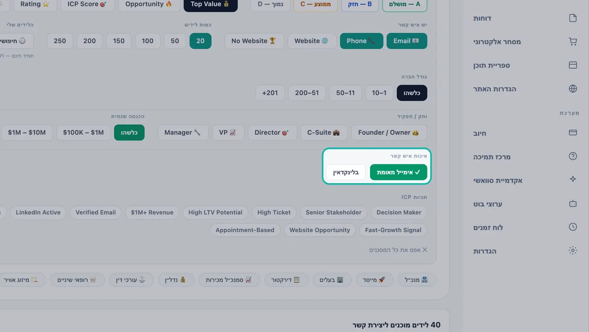
Task: Sort by Opportunity
Action: tap(149, 4)
